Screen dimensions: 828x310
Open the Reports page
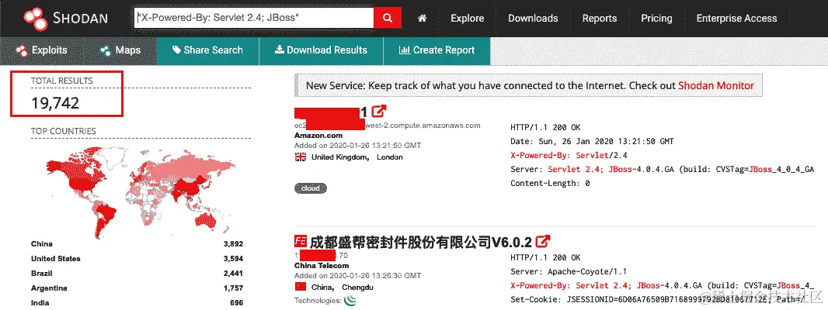tap(600, 19)
